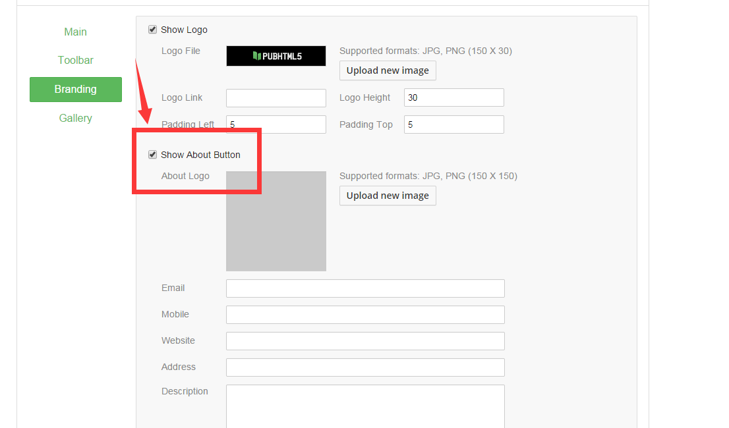Click the 'Email' label
The width and height of the screenshot is (729, 428).
[x=173, y=288]
